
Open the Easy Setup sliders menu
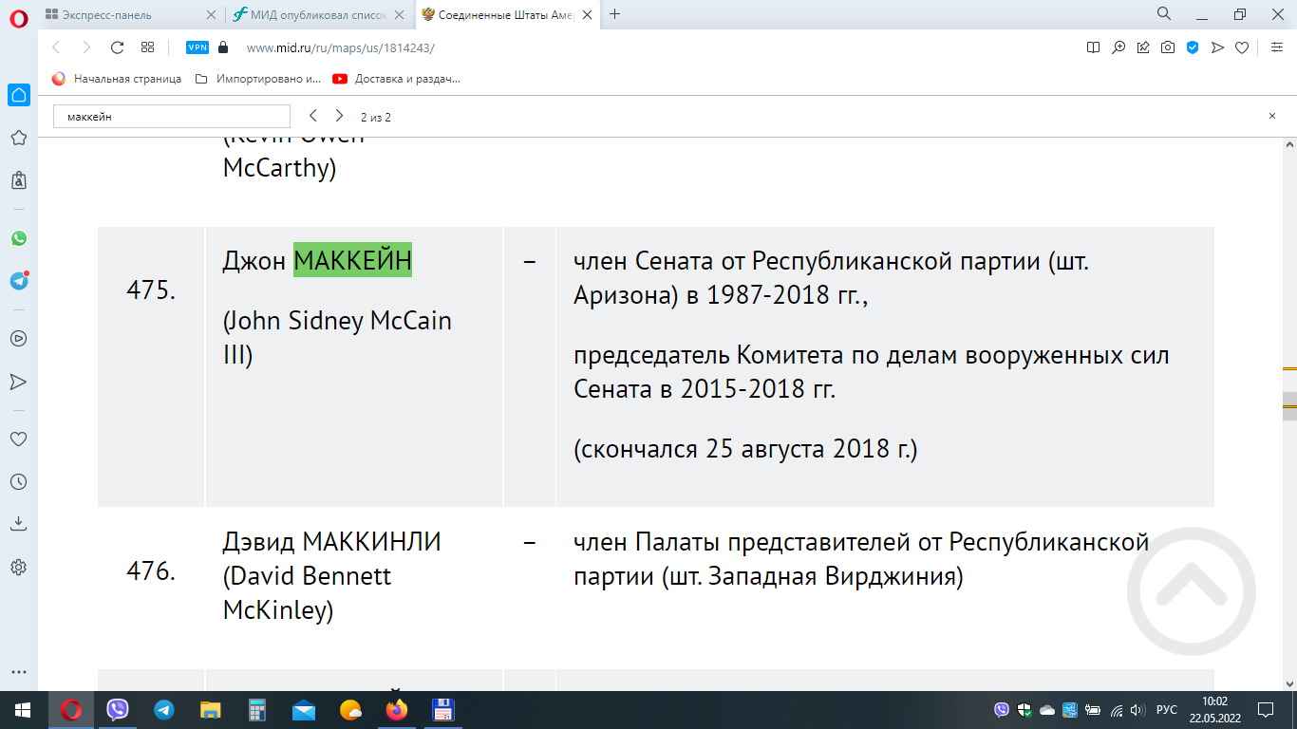click(x=1275, y=47)
